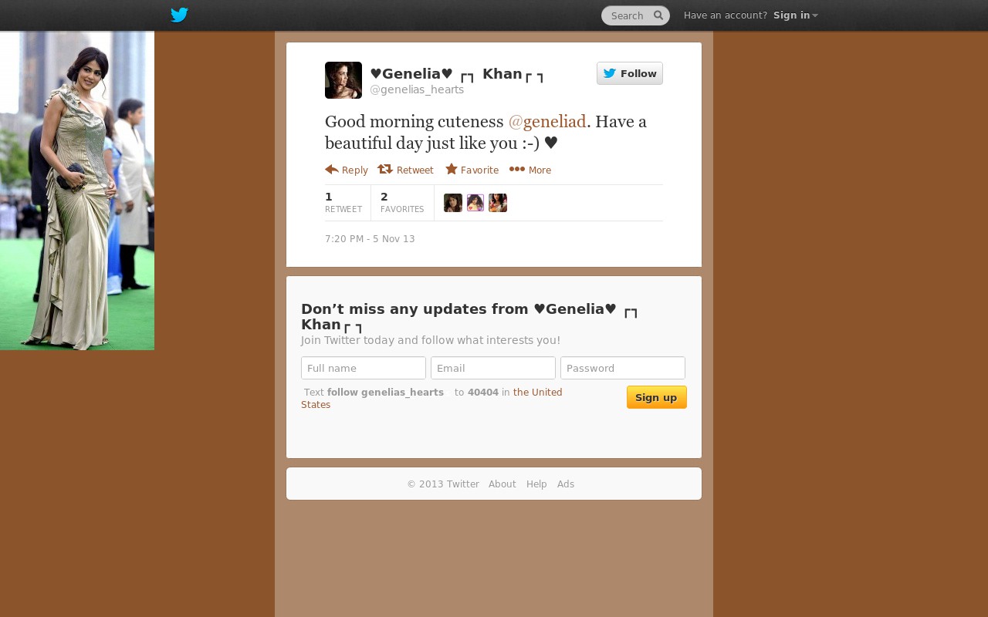Image resolution: width=988 pixels, height=617 pixels.
Task: Open the United States link
Action: point(431,398)
